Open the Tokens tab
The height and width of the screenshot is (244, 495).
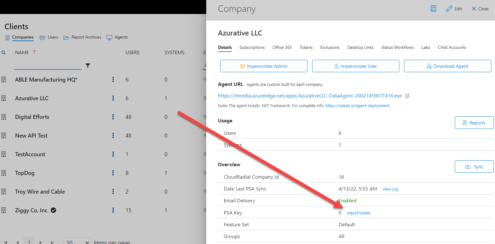point(306,48)
